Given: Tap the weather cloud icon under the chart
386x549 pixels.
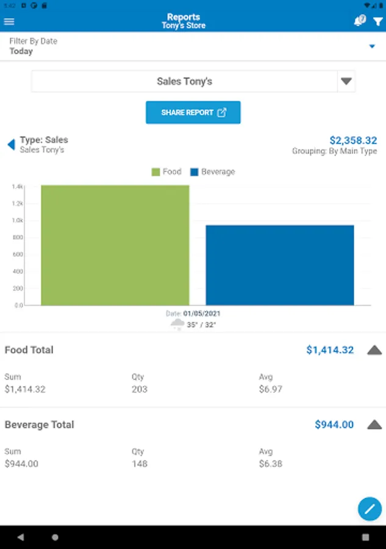Looking at the screenshot, I should (x=177, y=324).
